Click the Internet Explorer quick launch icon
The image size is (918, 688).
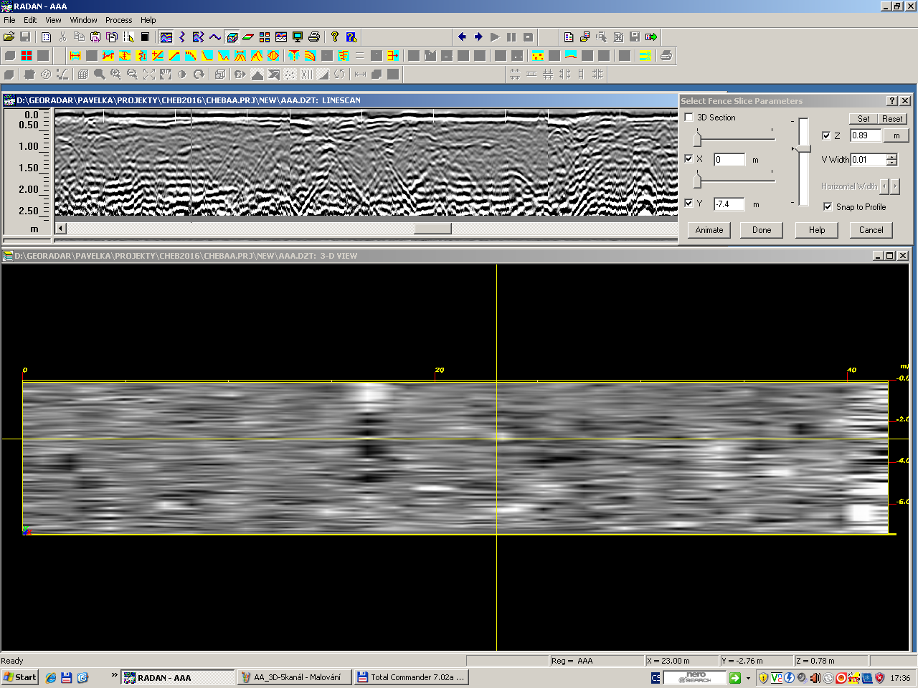51,677
